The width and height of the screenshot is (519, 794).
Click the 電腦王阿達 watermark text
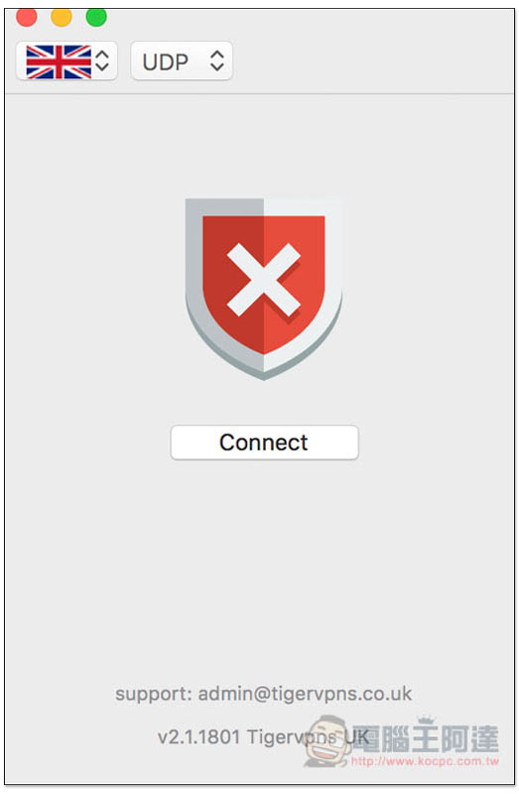[x=425, y=738]
